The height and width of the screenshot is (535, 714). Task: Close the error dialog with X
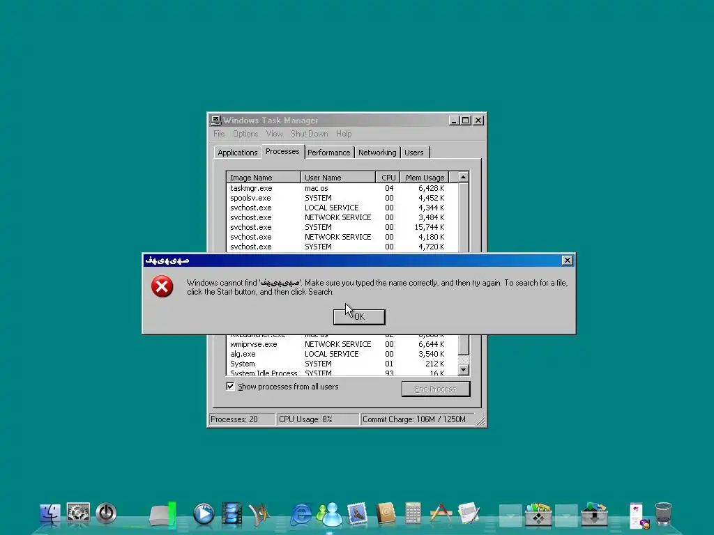pyautogui.click(x=567, y=261)
